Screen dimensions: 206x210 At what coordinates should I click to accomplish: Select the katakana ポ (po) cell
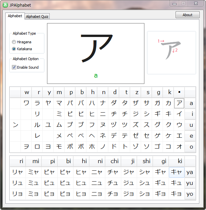click(x=70, y=147)
